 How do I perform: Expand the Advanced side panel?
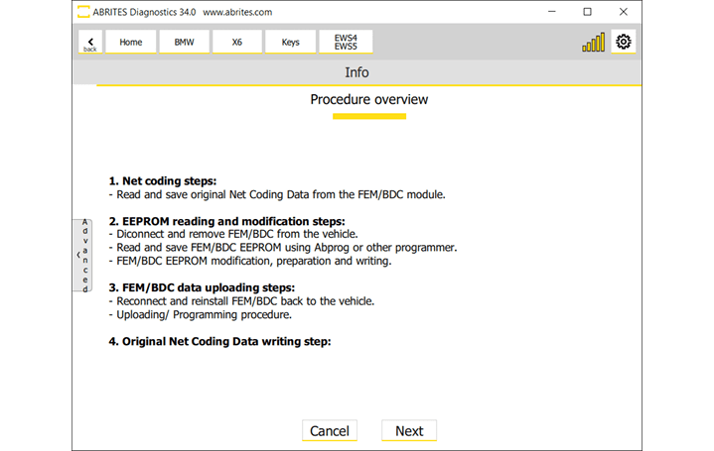pos(83,255)
